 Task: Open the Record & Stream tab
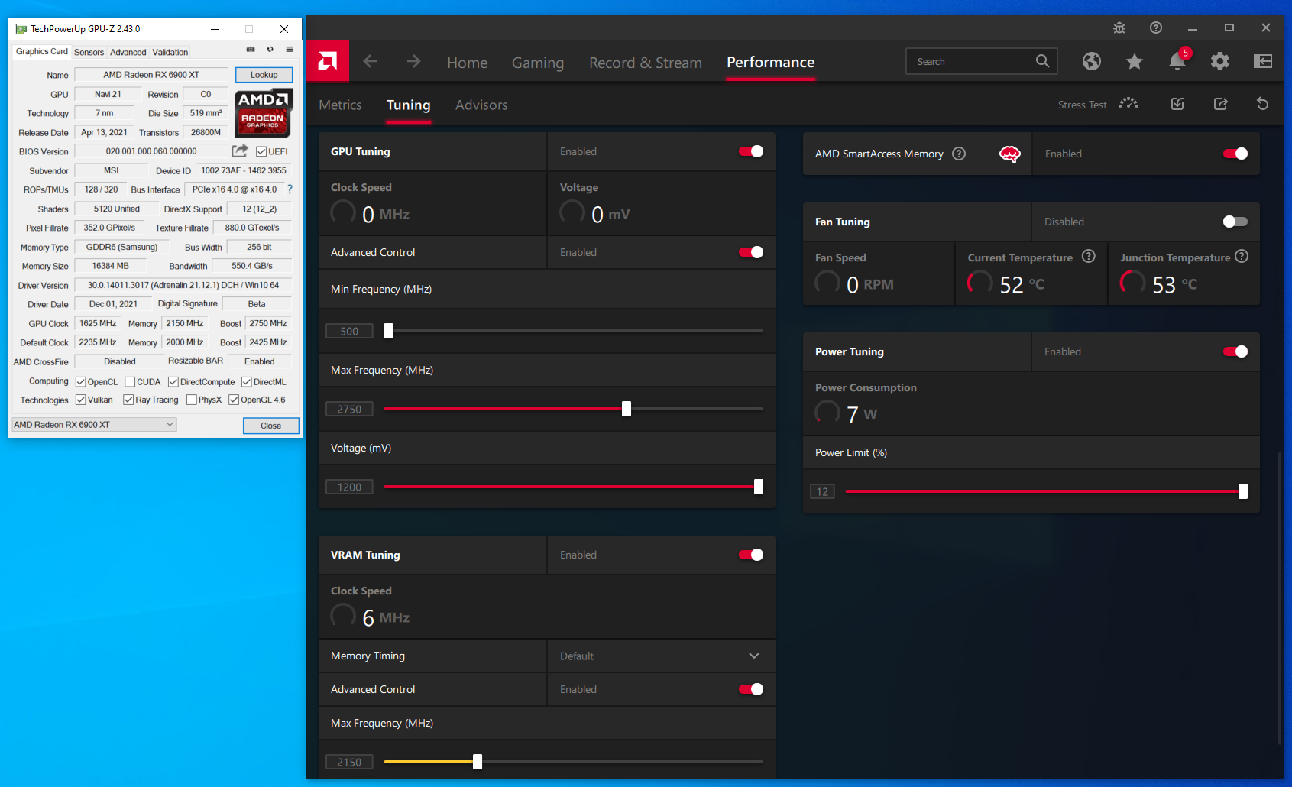[646, 63]
